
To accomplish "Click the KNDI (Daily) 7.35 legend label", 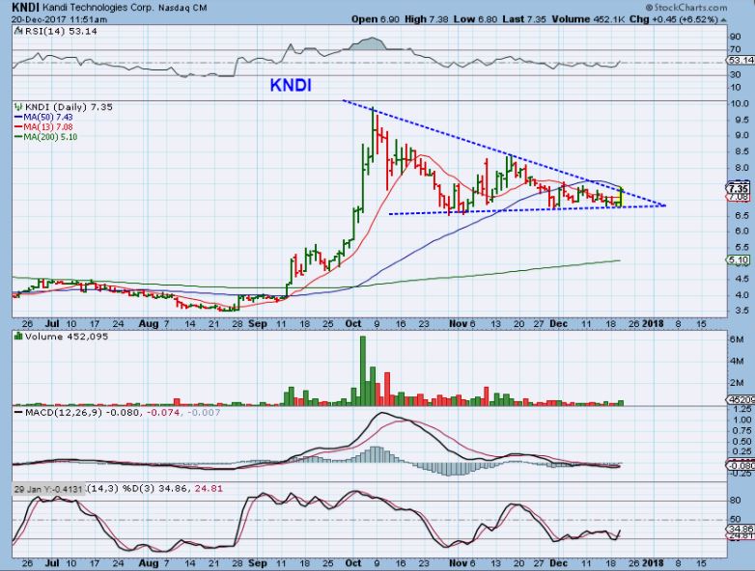I will [69, 107].
